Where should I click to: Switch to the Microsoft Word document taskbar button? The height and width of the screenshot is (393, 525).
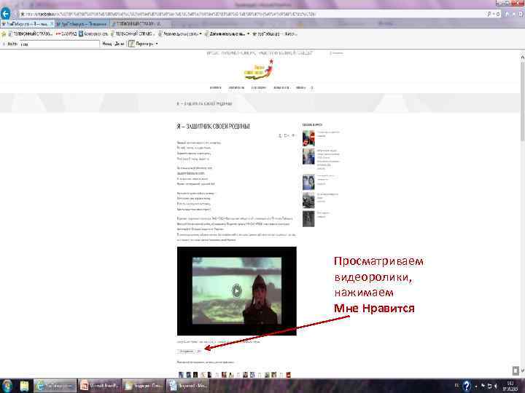click(x=187, y=386)
